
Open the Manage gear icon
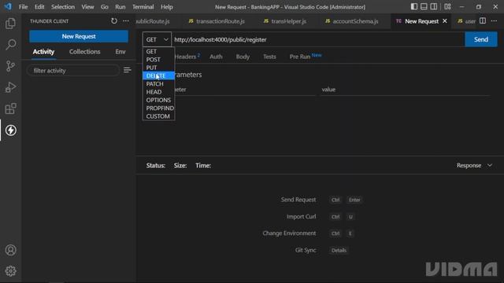pos(10,271)
